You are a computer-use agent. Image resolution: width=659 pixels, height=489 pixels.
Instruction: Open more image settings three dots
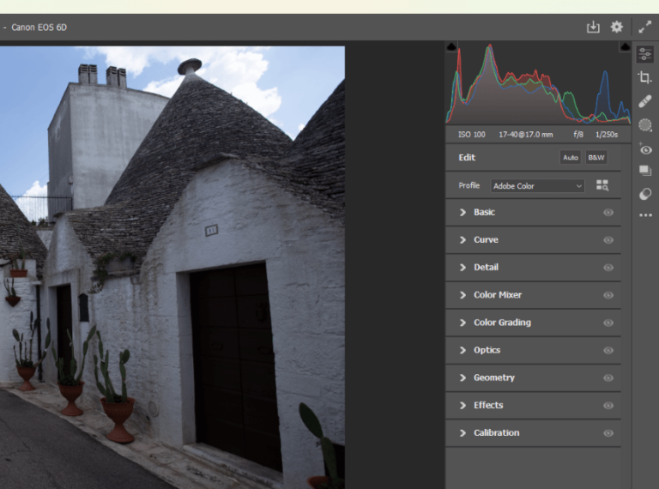(645, 215)
